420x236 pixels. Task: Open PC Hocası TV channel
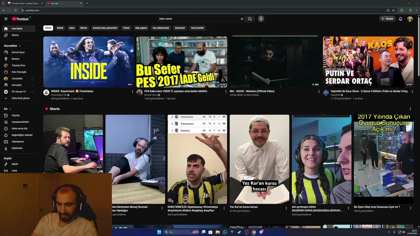coord(18,91)
